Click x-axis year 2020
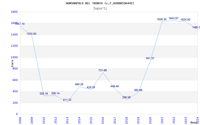The height and width of the screenshot is (125, 200). pyautogui.click(x=150, y=120)
